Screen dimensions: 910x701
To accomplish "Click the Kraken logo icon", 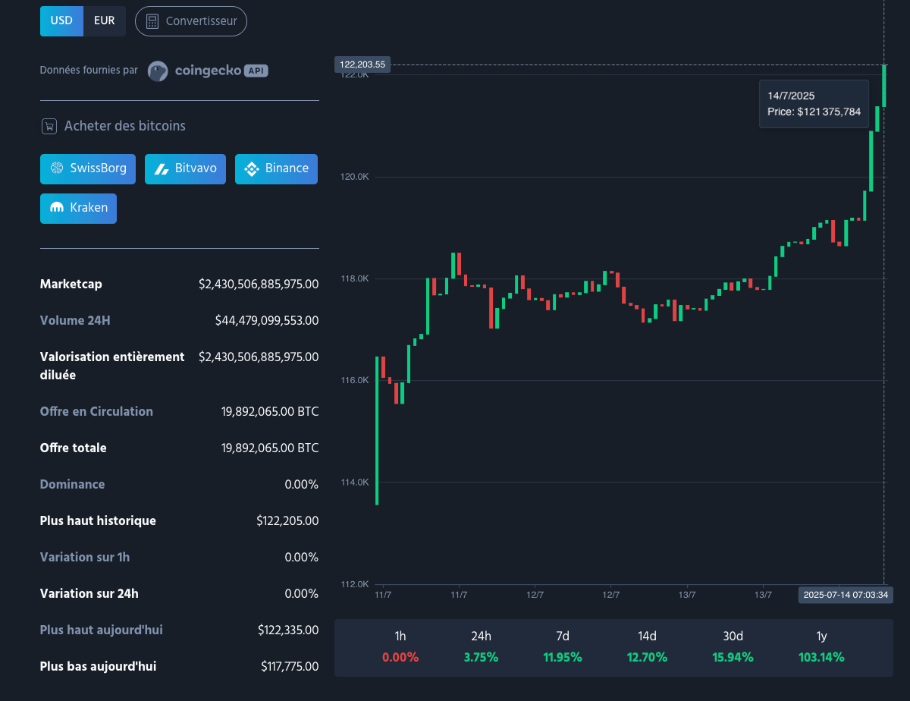I will click(57, 208).
